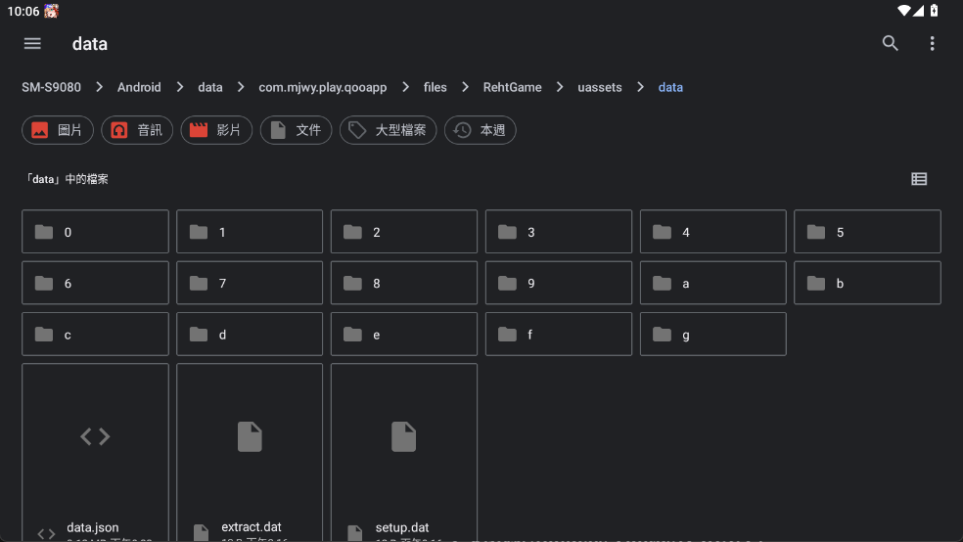Open folder 6

(95, 283)
